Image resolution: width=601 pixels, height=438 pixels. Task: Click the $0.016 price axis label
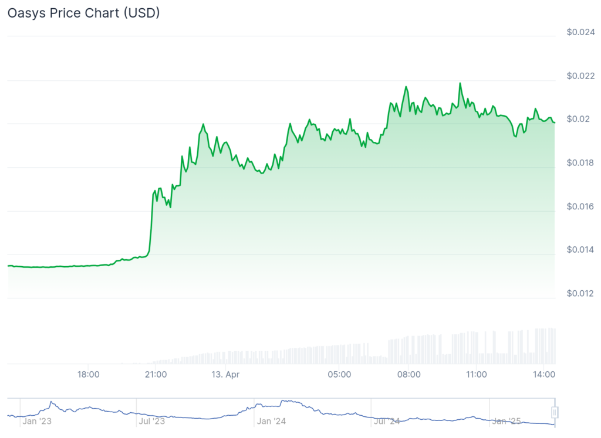(x=580, y=206)
